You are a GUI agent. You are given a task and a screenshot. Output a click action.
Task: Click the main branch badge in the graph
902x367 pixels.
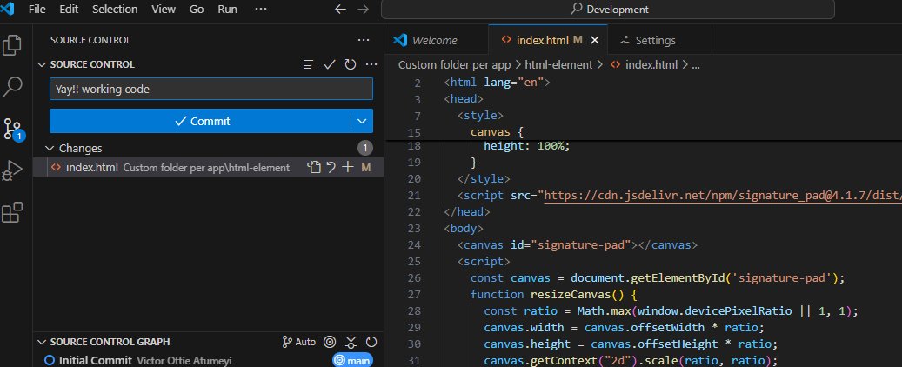(352, 361)
